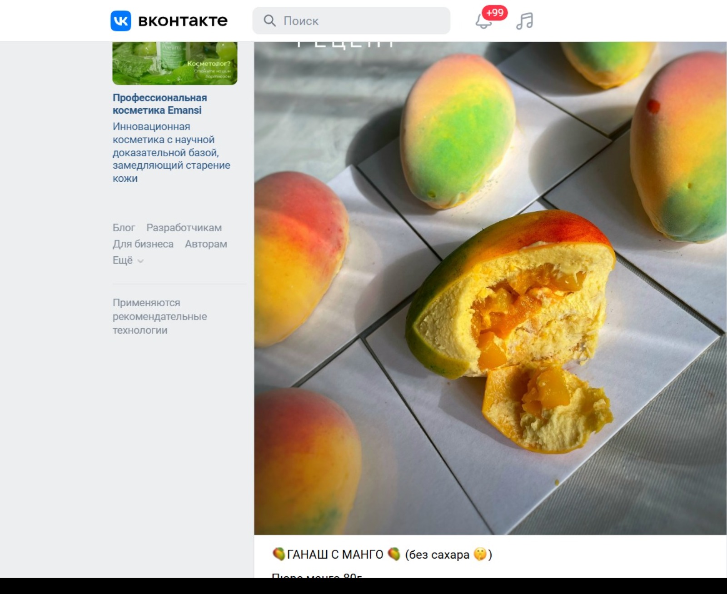The image size is (727, 594).
Task: Open the Разработчикам footer link
Action: [184, 228]
